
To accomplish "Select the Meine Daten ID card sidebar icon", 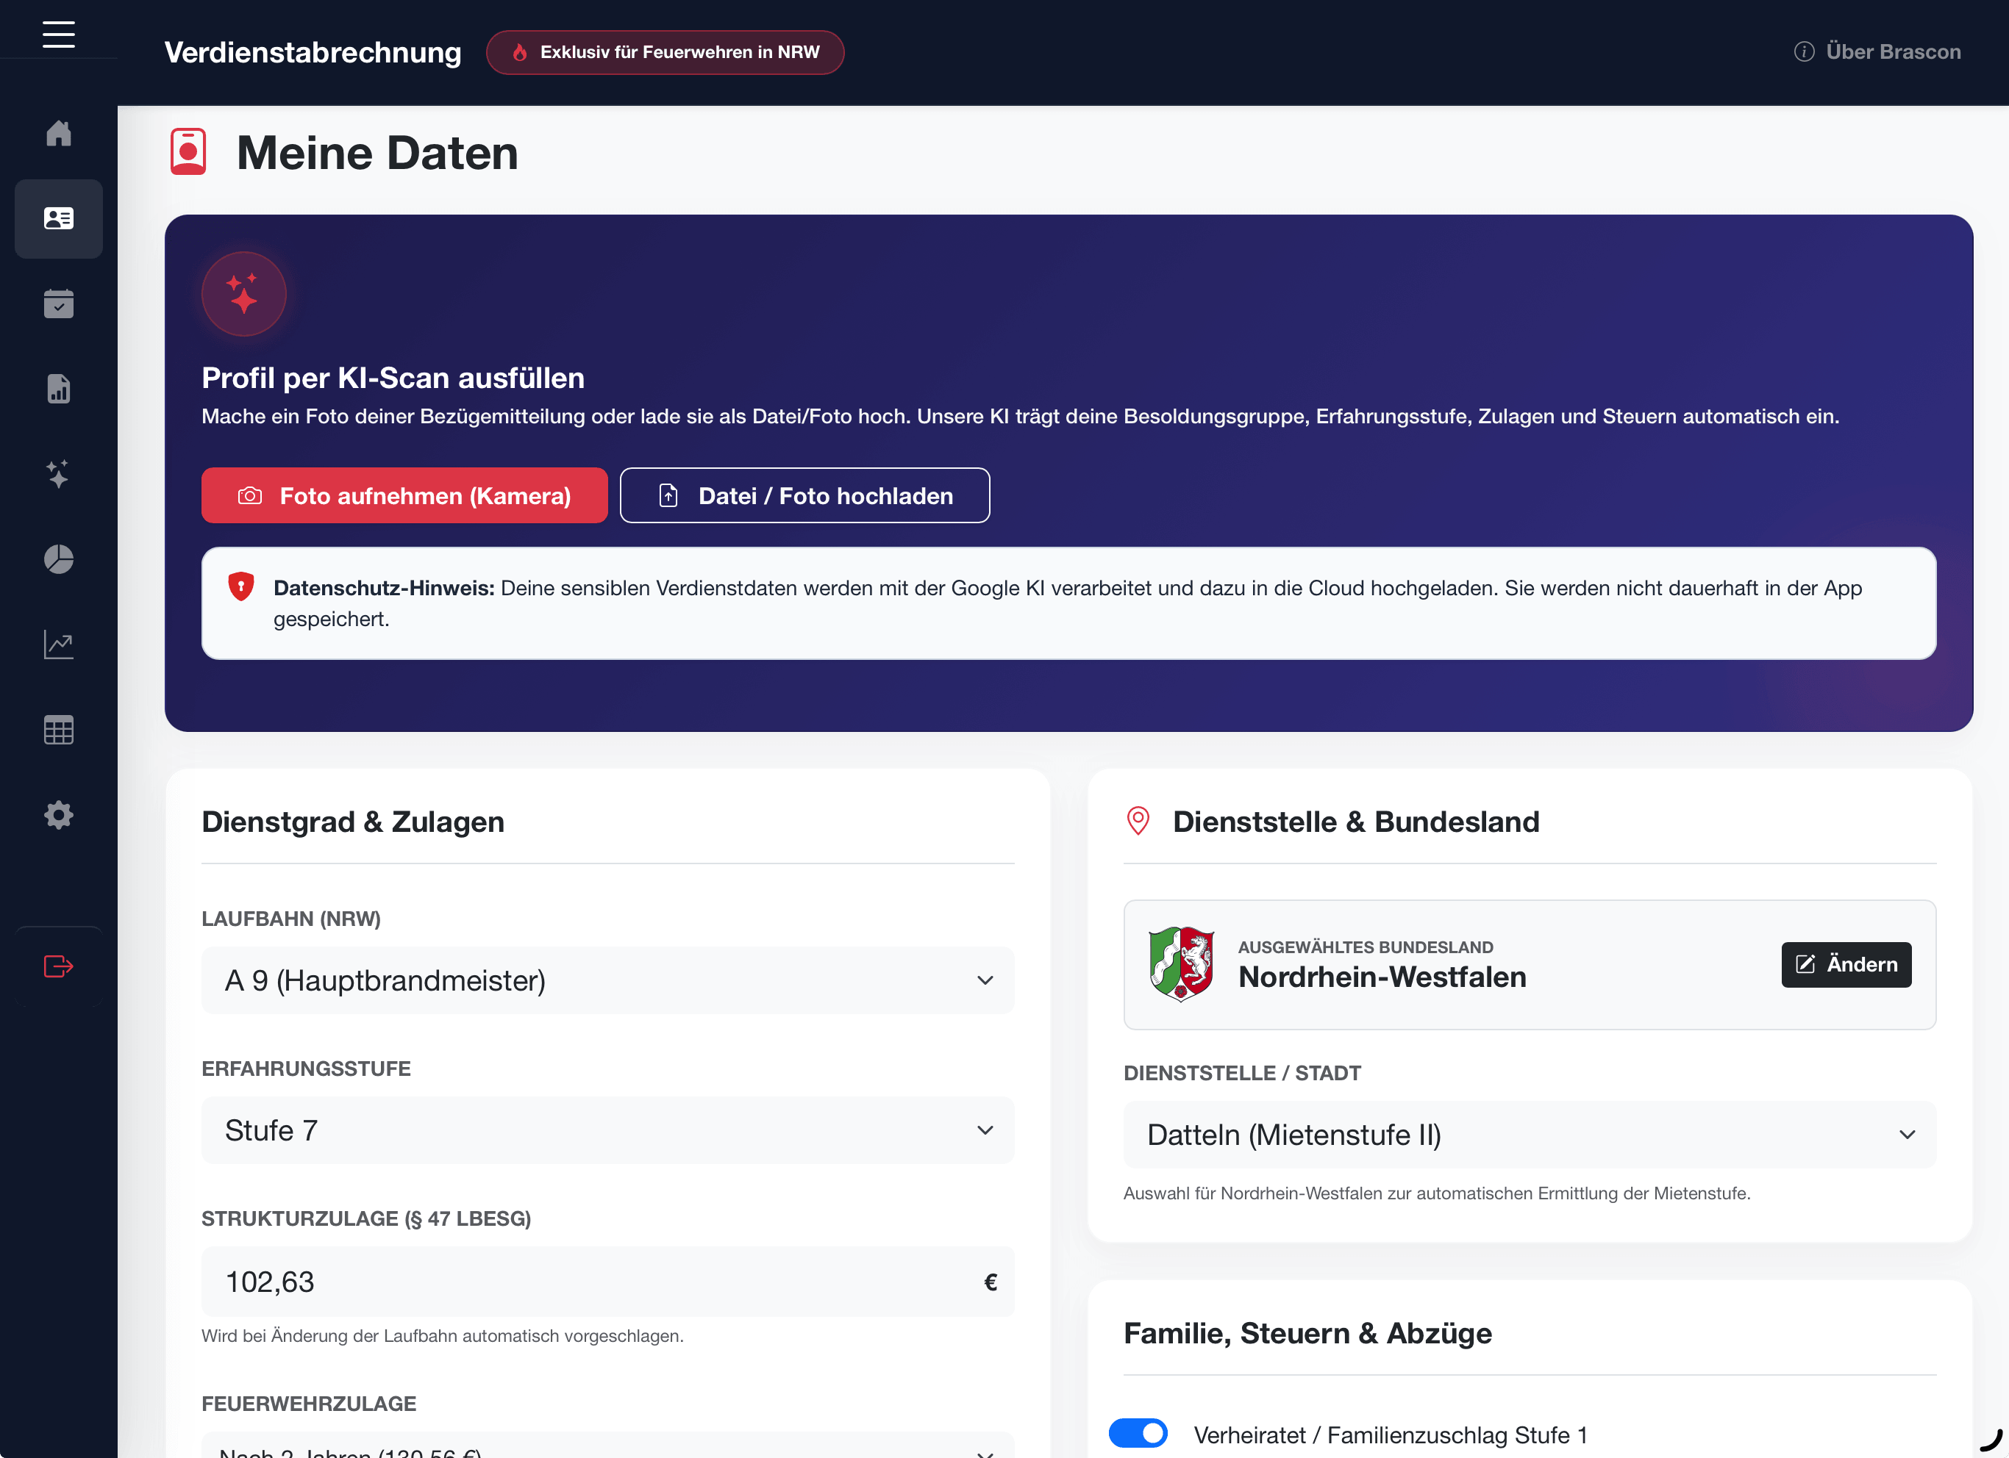I will coord(59,219).
